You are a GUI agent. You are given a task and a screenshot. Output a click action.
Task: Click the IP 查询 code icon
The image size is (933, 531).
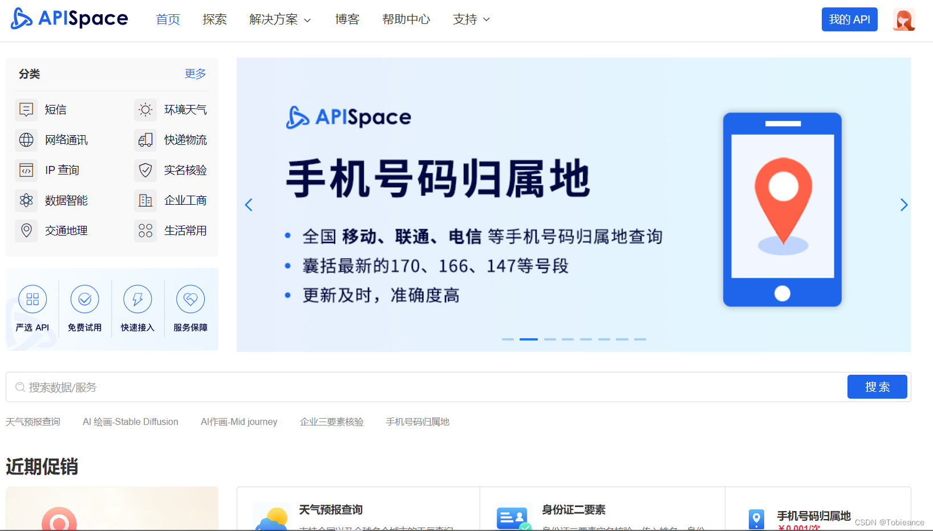26,170
